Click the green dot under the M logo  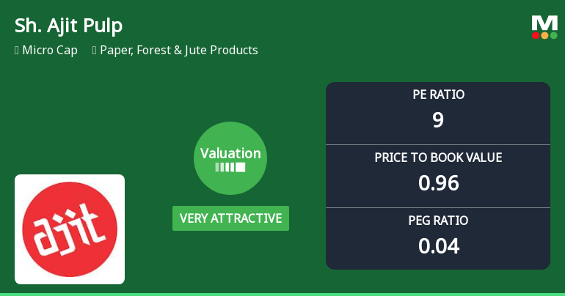pyautogui.click(x=554, y=35)
